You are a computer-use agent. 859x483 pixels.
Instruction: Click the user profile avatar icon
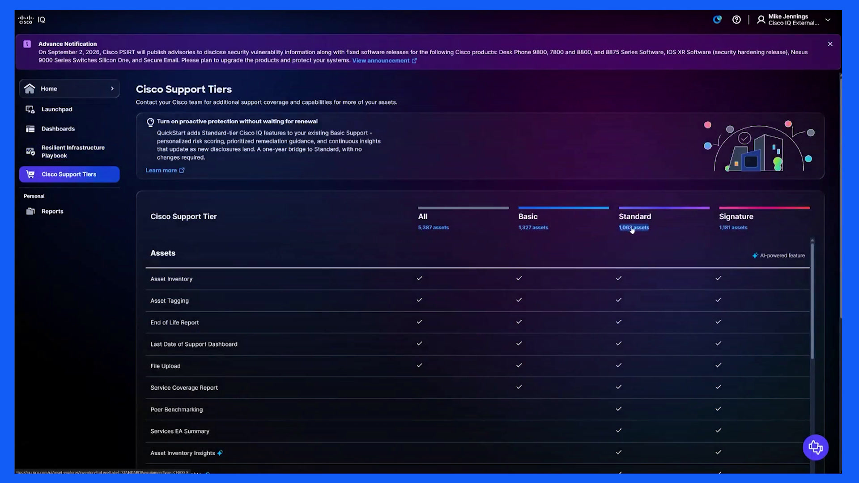pos(761,20)
